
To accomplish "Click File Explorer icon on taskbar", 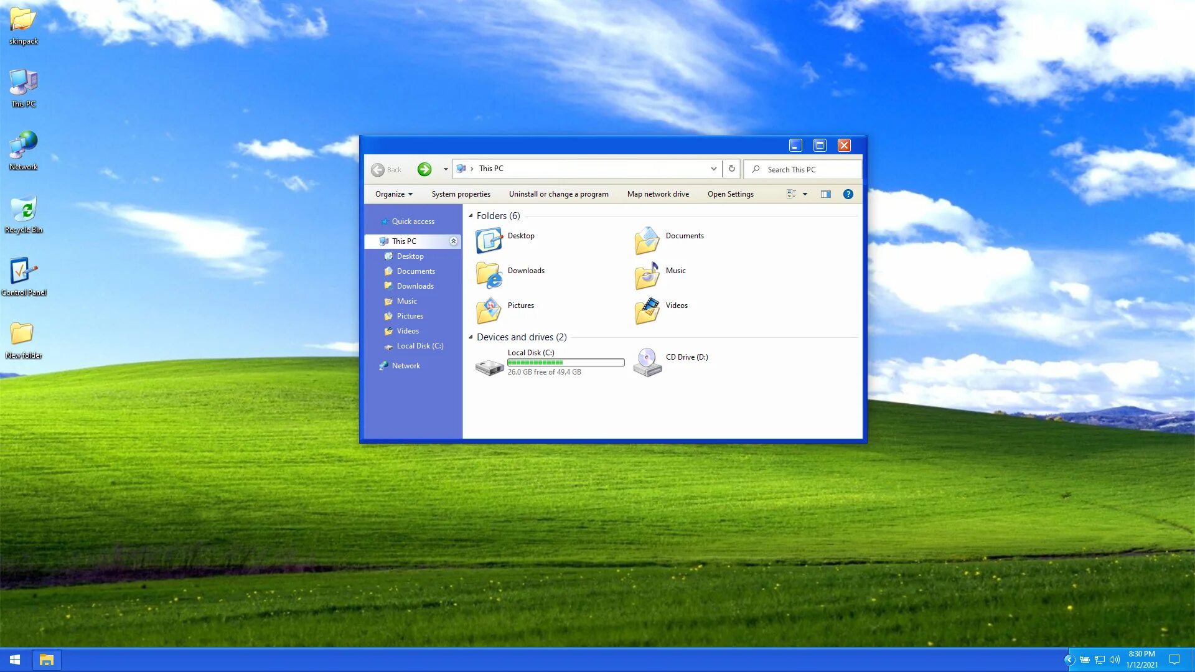I will pyautogui.click(x=47, y=660).
